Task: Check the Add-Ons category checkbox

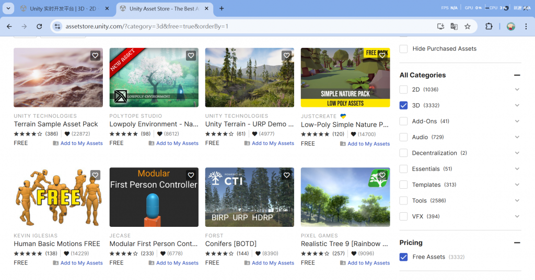Action: (403, 121)
